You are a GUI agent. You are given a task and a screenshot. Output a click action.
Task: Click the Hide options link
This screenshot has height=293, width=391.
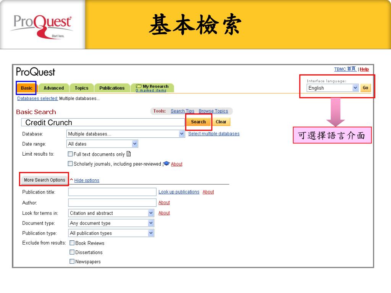87,180
